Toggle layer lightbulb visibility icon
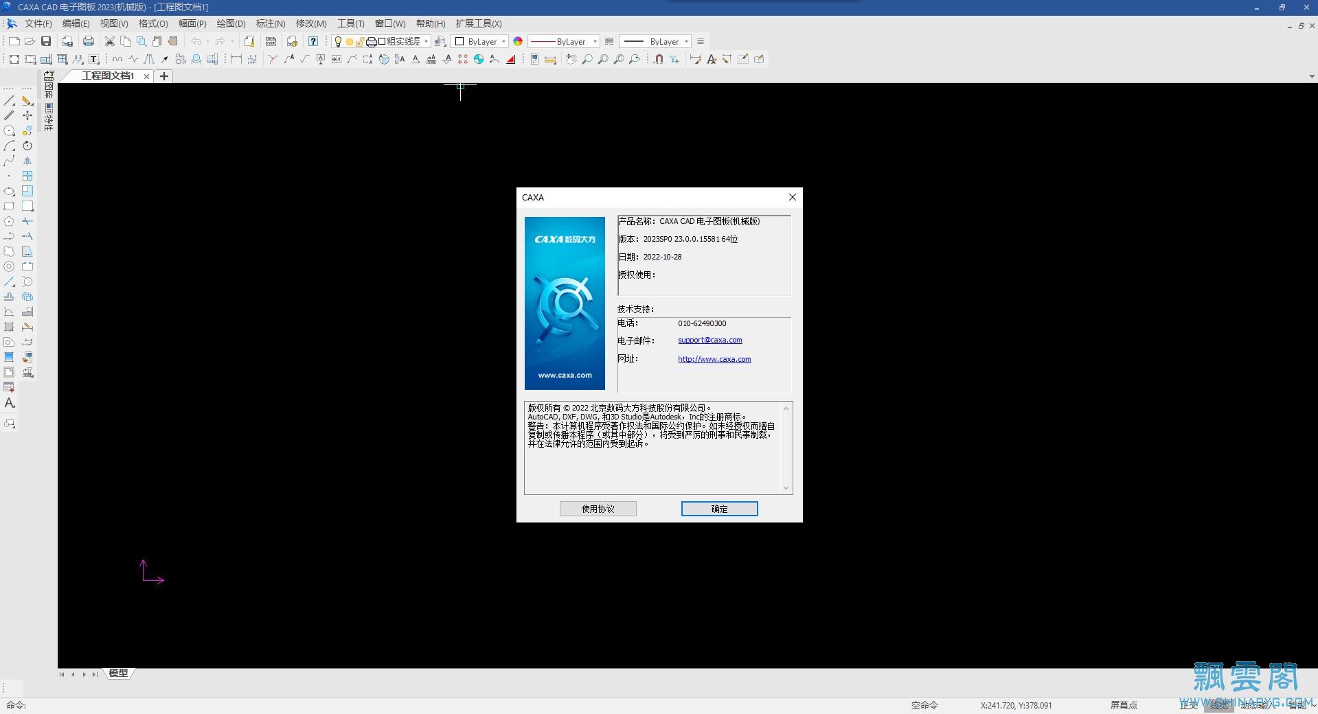1318x714 pixels. (x=338, y=41)
